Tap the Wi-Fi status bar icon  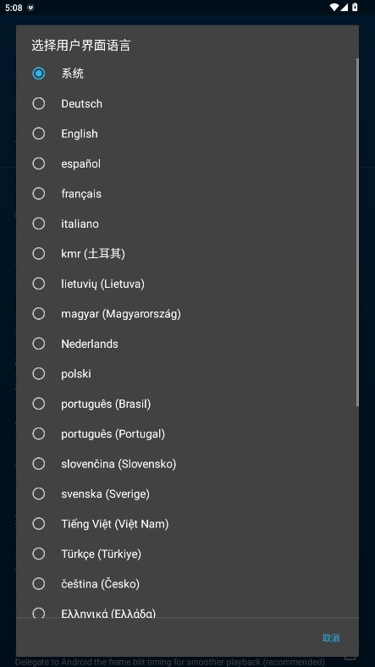point(334,8)
